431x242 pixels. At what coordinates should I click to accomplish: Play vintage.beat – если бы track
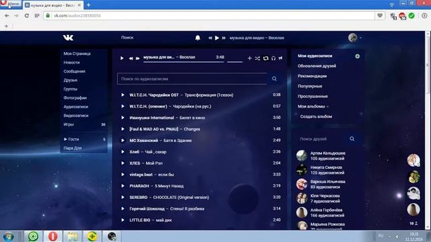click(x=123, y=175)
